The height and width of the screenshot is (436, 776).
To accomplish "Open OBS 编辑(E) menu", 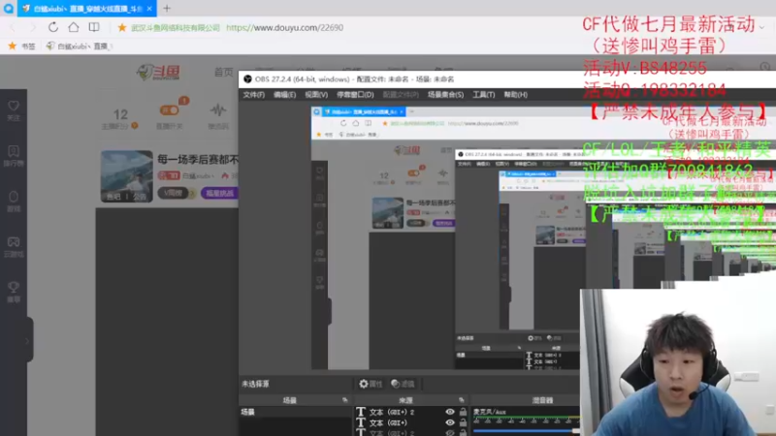I will pyautogui.click(x=284, y=94).
